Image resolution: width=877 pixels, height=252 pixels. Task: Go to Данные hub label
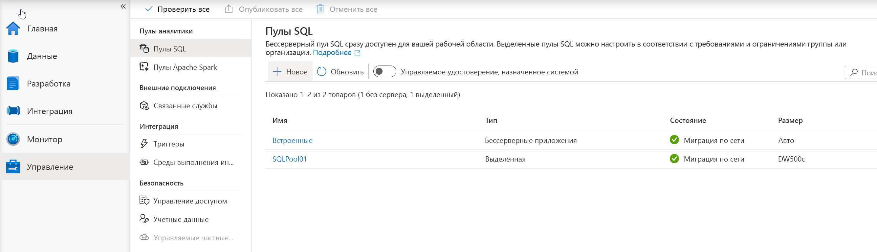(x=42, y=56)
